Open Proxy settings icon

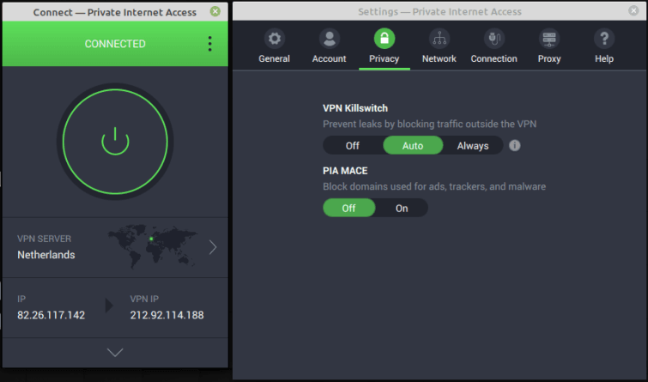coord(549,39)
